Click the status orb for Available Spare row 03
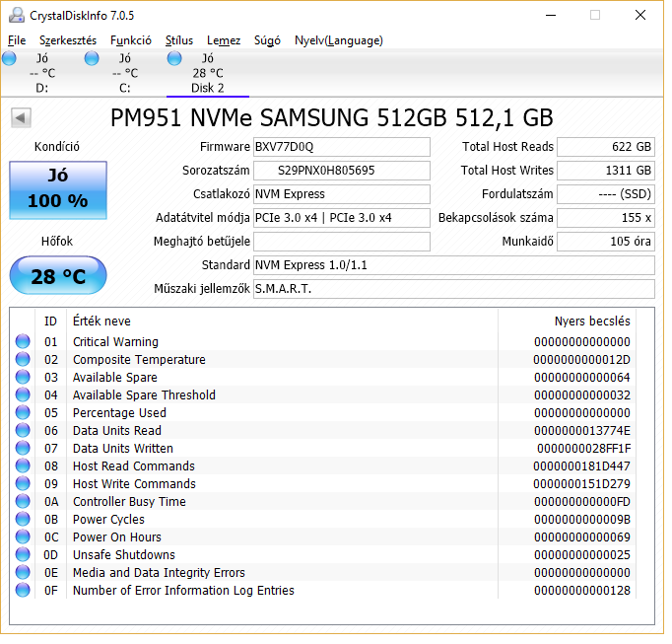The height and width of the screenshot is (644, 672). click(23, 377)
